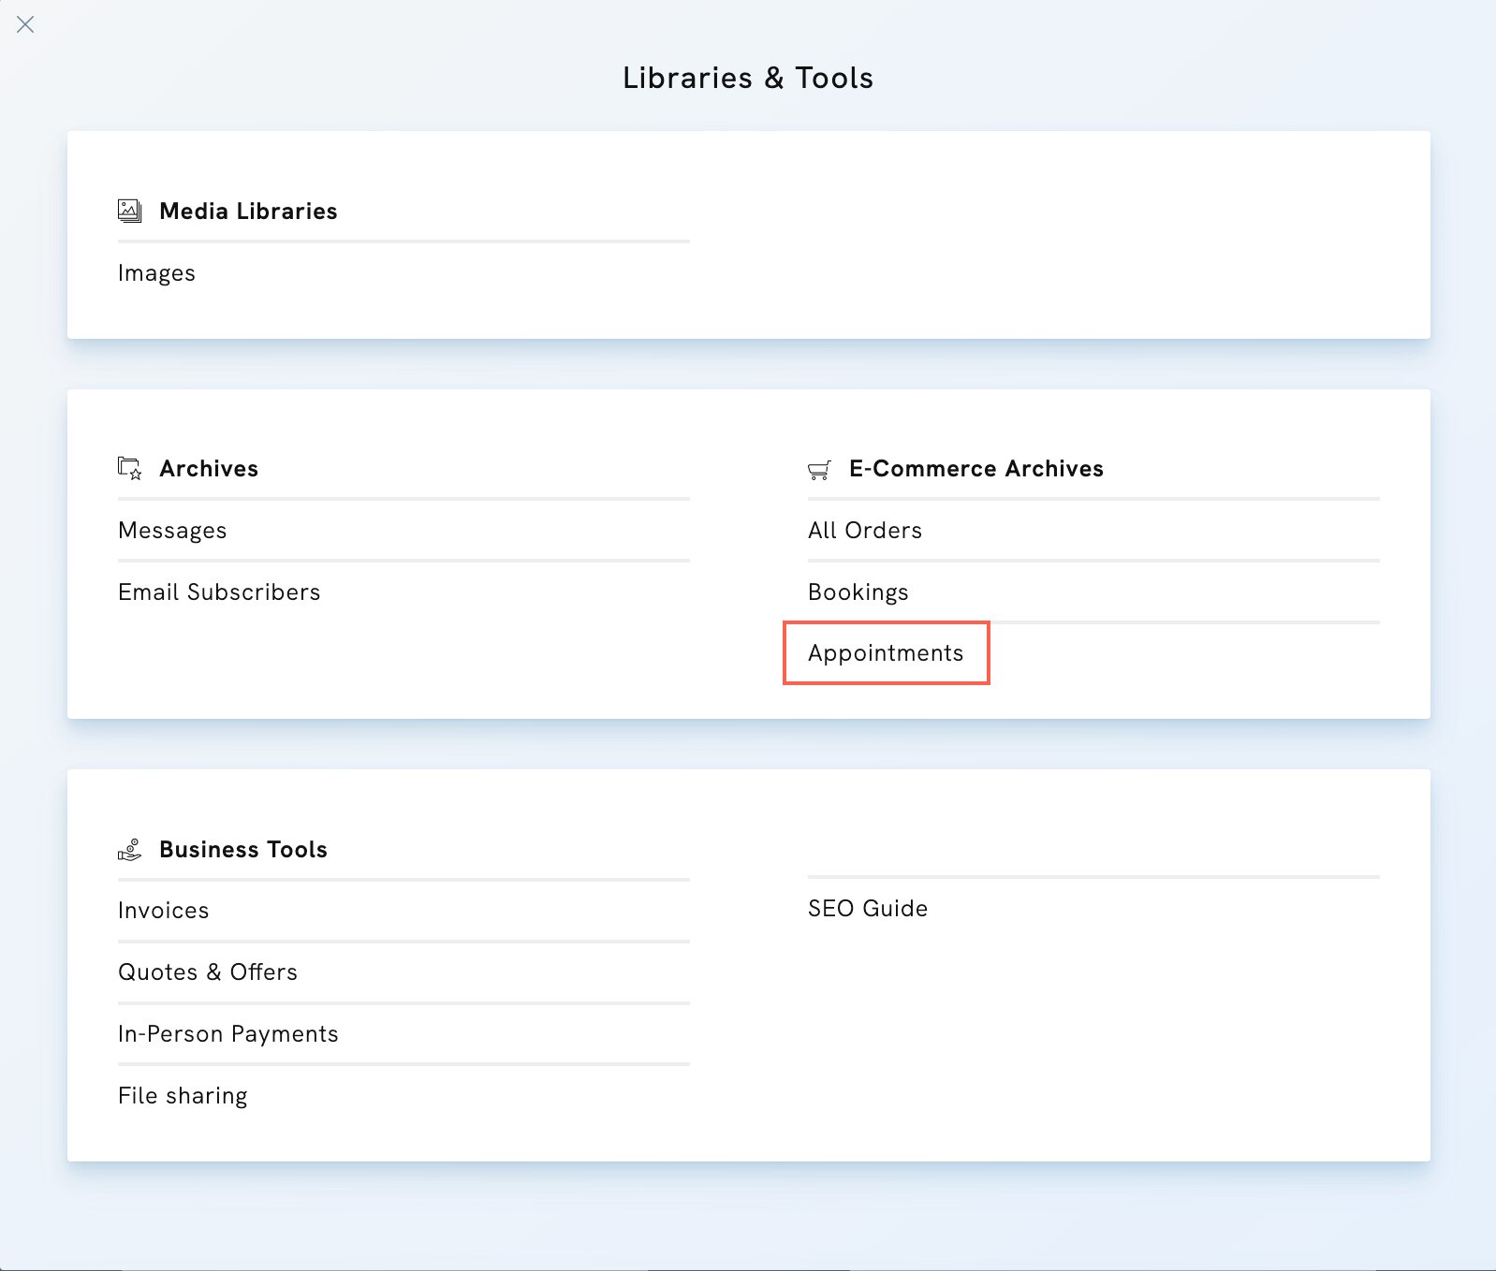Screen dimensions: 1496x1271
Task: Click the Archives folder star icon
Action: pos(129,468)
